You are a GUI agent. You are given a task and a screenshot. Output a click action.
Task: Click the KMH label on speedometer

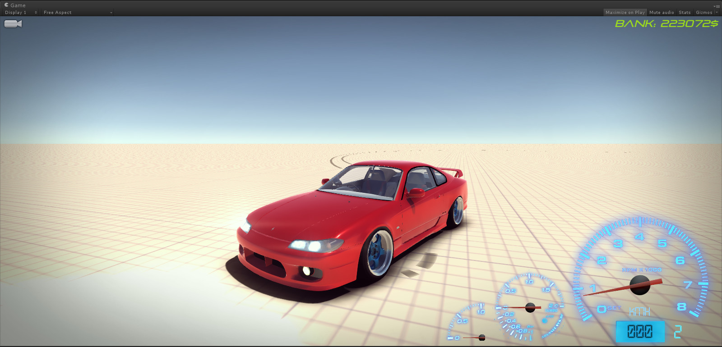point(639,311)
